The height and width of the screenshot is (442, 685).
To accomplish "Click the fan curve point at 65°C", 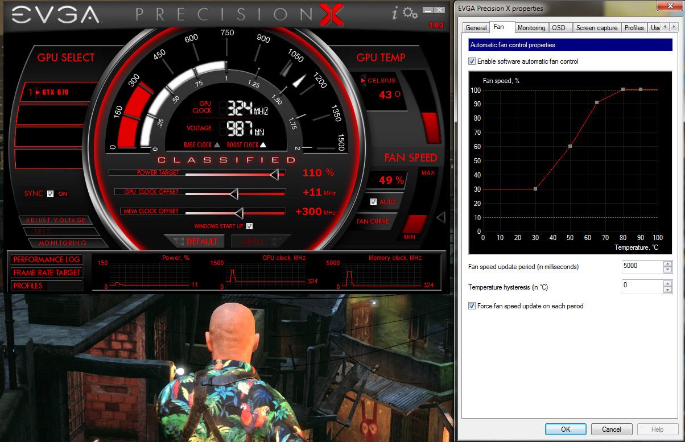I will coord(597,102).
